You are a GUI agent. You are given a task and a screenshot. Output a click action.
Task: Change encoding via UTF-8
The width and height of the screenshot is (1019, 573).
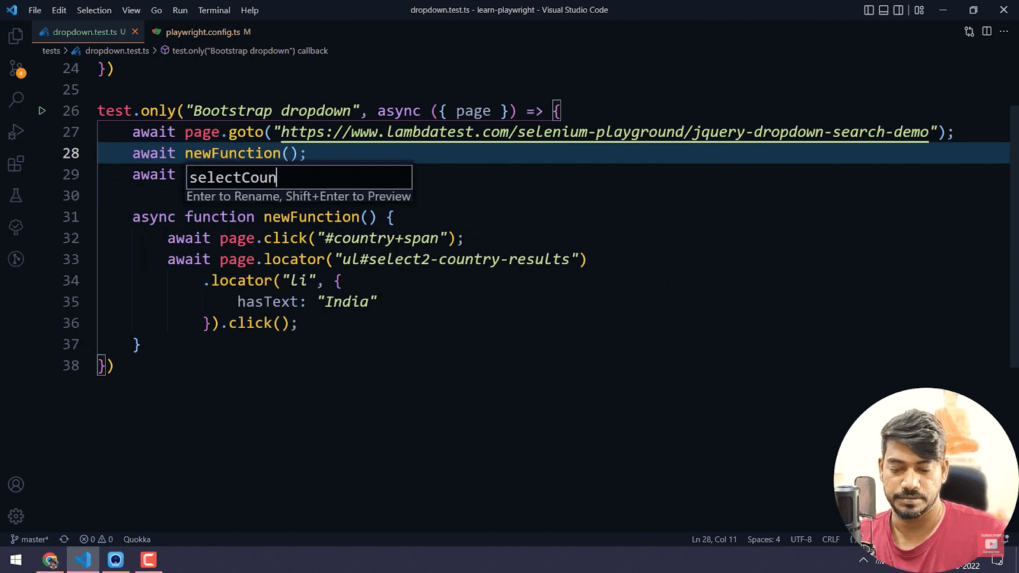click(x=801, y=539)
